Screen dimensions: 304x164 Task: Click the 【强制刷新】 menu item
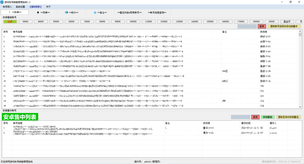point(36,7)
